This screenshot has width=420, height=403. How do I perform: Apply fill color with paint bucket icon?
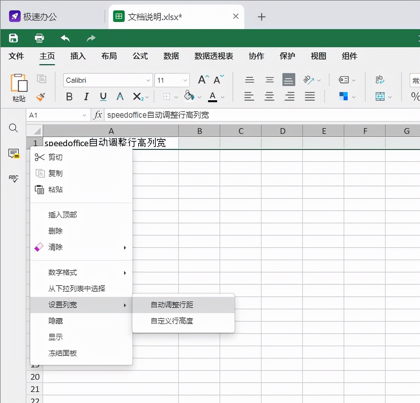[x=189, y=96]
